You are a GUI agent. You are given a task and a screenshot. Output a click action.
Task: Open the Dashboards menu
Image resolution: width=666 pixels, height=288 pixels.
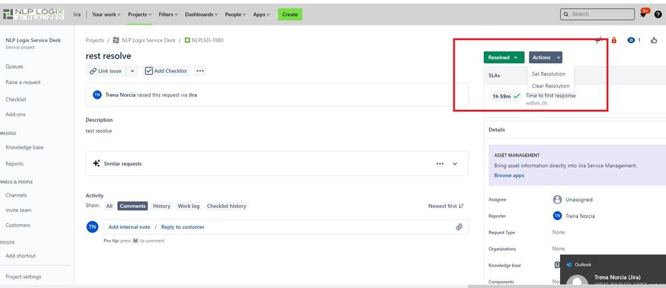pyautogui.click(x=201, y=15)
